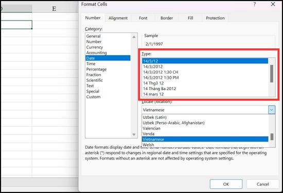Select Vietnamese in the locale list

205,139
